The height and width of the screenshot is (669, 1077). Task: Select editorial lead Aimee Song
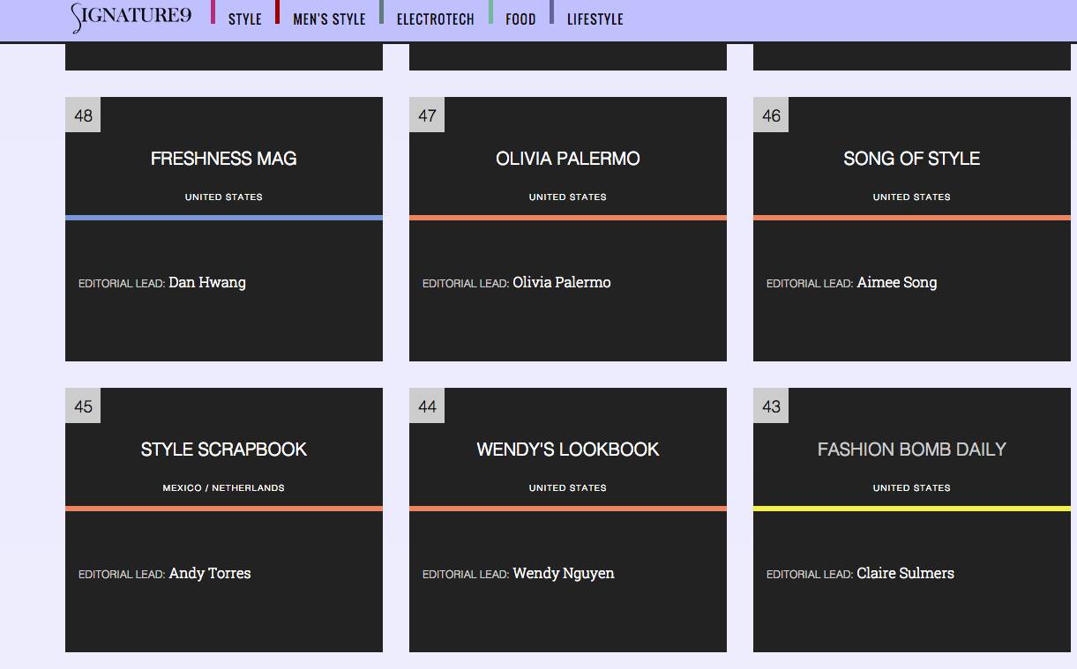[897, 283]
